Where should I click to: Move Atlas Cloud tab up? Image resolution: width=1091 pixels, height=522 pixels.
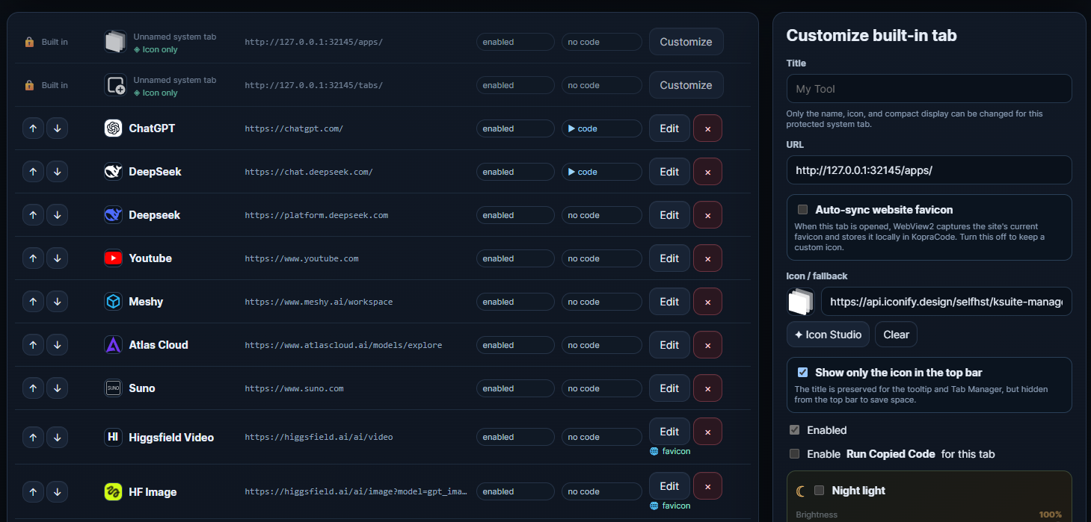pyautogui.click(x=33, y=345)
